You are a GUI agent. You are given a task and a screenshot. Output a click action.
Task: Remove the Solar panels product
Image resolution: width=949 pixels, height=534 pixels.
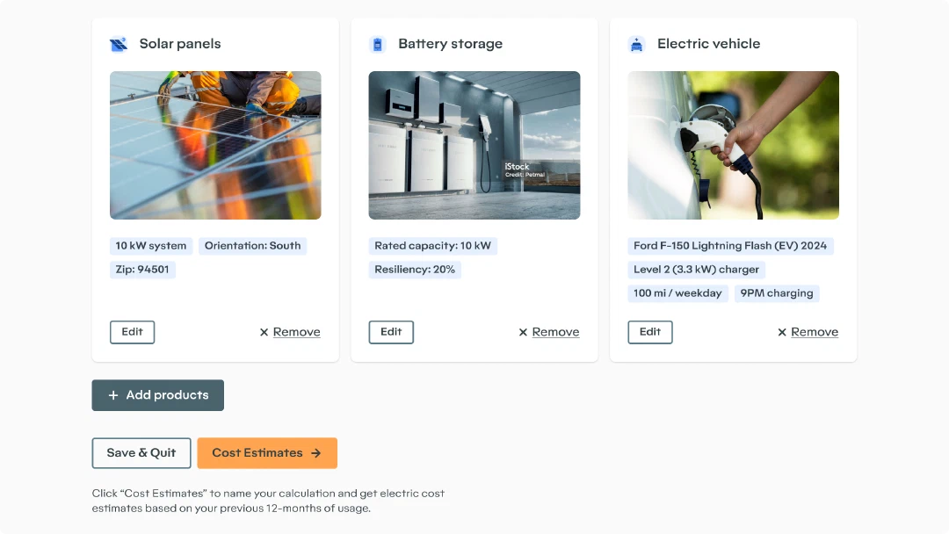[297, 332]
